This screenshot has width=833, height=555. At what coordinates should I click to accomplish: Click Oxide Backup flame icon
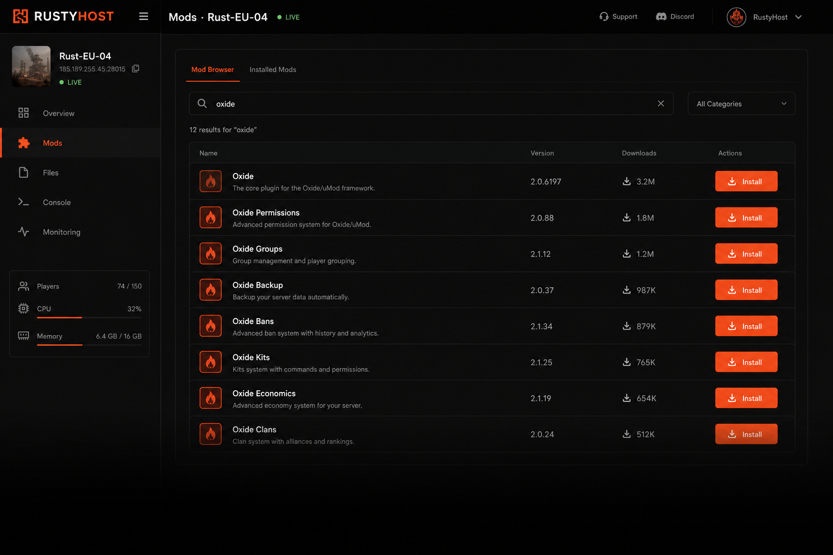point(210,290)
